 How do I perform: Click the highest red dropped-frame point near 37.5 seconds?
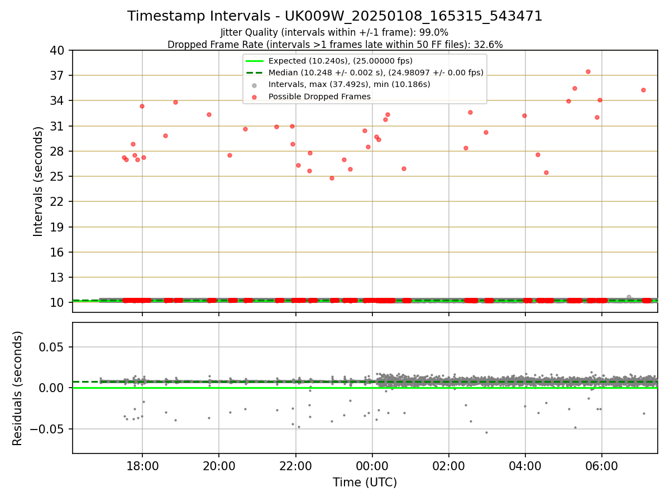pos(588,71)
